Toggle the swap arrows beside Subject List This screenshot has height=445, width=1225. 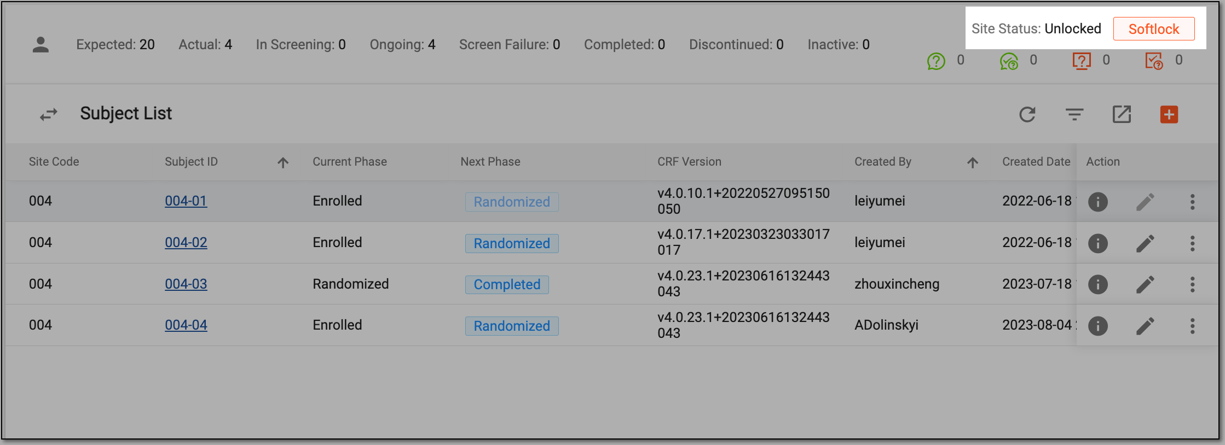point(49,114)
